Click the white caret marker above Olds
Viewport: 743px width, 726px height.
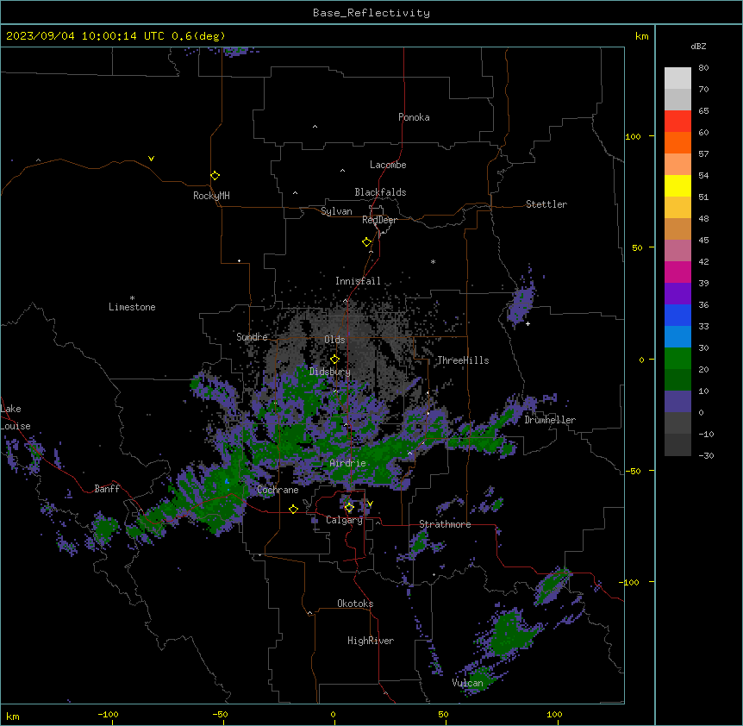click(345, 301)
